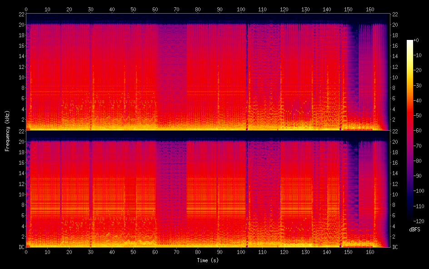The image size is (429, 269).
Task: Click the 0 second tick on the bottom time axis
Action: (x=26, y=251)
